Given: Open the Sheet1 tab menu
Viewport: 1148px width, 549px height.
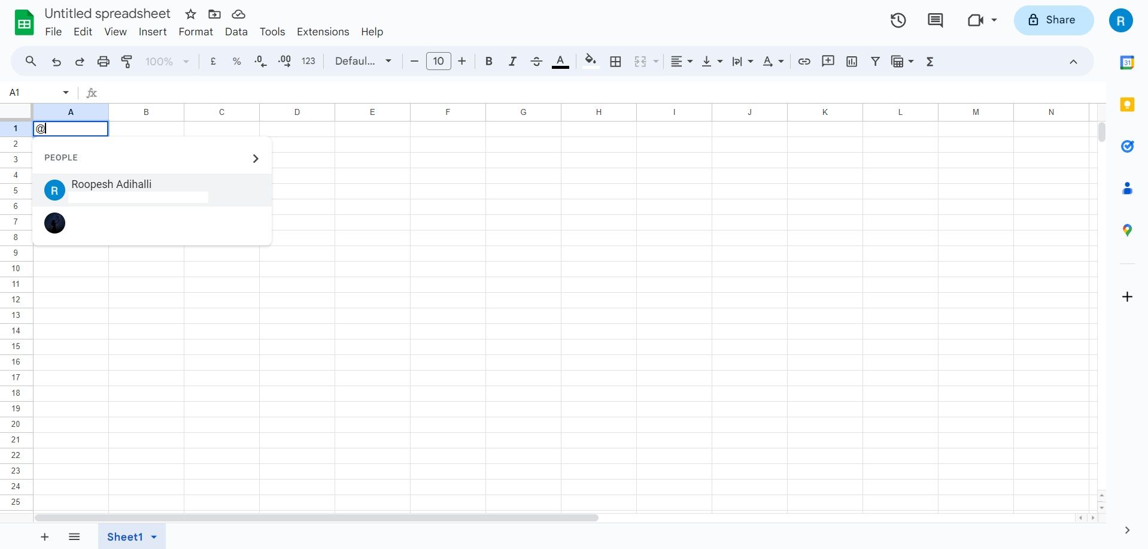Looking at the screenshot, I should pos(154,536).
